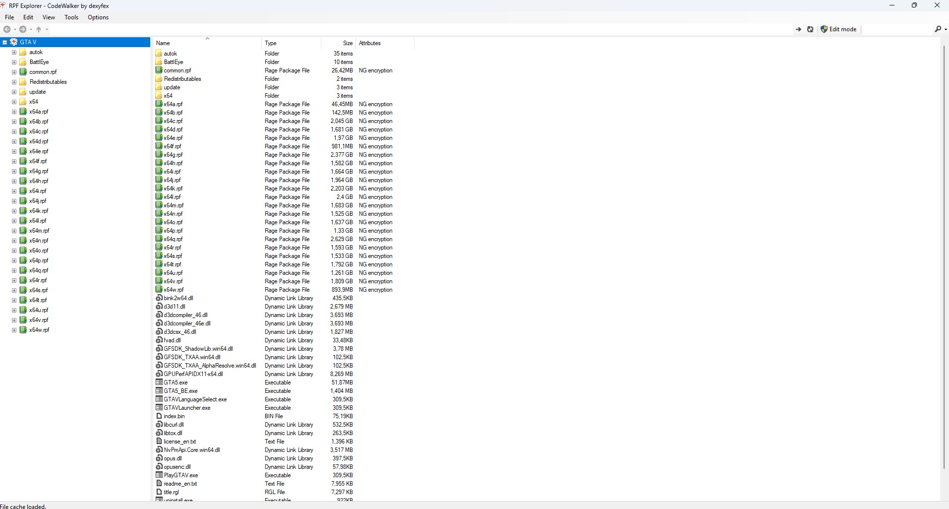Click the search input field
The width and height of the screenshot is (949, 509).
(x=897, y=29)
